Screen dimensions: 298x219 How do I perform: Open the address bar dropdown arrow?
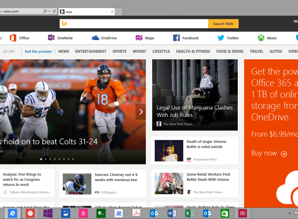click(49, 12)
